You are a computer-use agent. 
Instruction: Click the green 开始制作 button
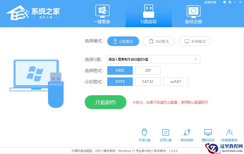coord(105,102)
